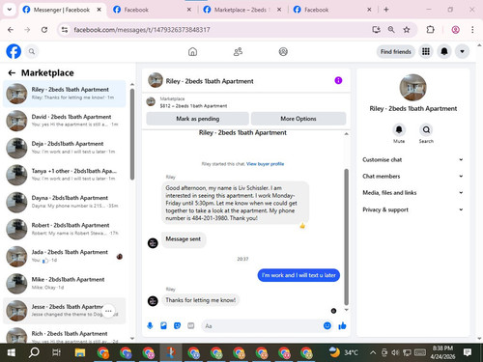Send a thumbs-up like
This screenshot has width=483, height=362.
click(x=342, y=326)
